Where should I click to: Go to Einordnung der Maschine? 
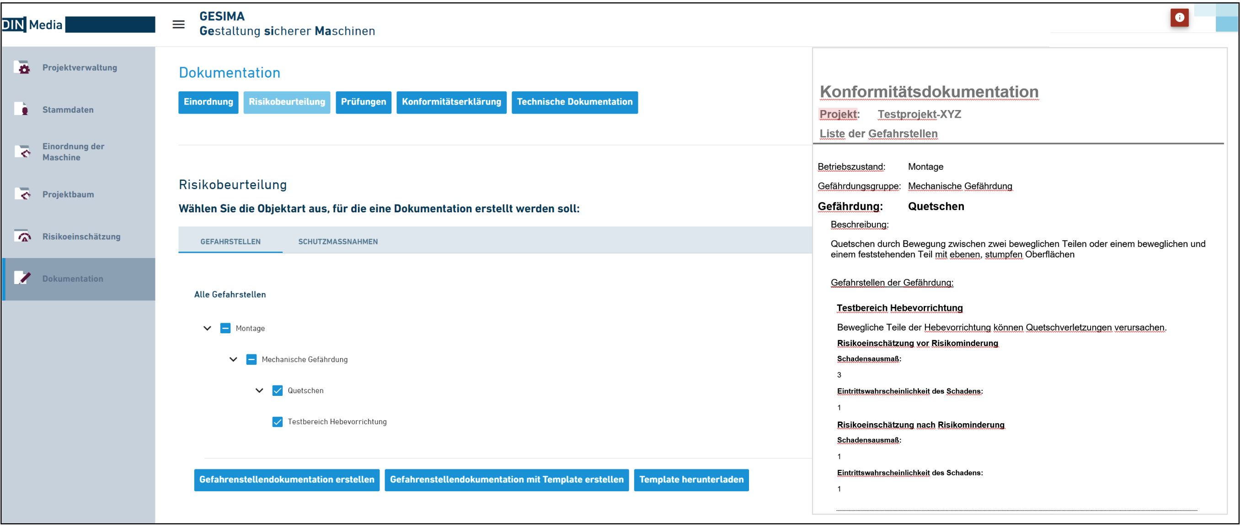click(x=80, y=152)
